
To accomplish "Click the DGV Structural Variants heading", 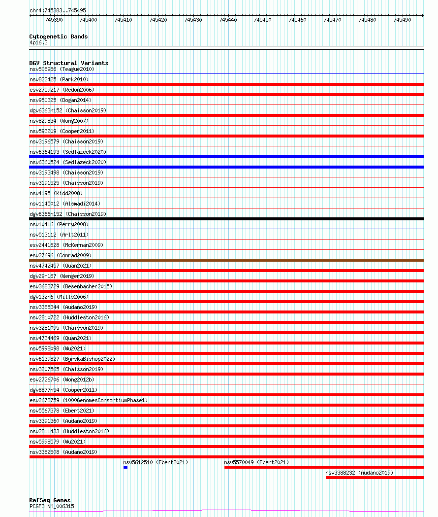I will pos(69,63).
